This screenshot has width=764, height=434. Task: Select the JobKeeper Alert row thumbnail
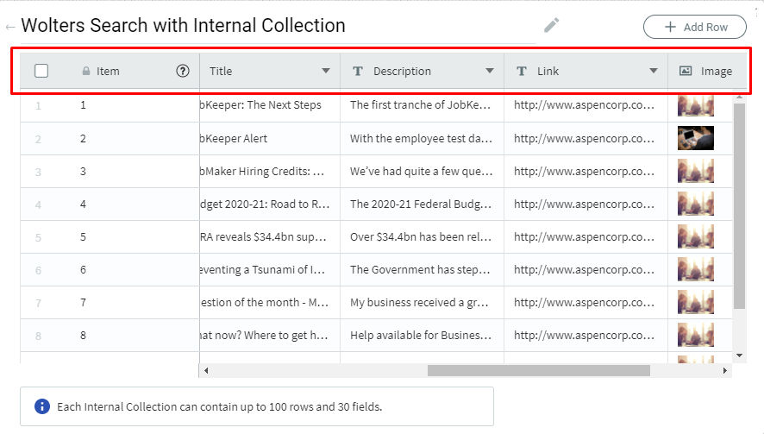(695, 138)
